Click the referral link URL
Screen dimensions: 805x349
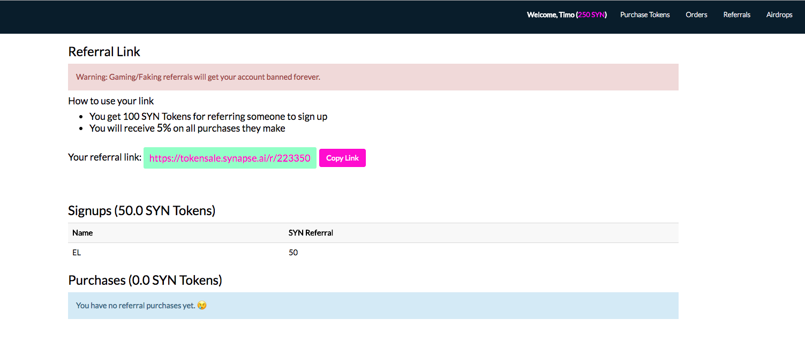(230, 158)
